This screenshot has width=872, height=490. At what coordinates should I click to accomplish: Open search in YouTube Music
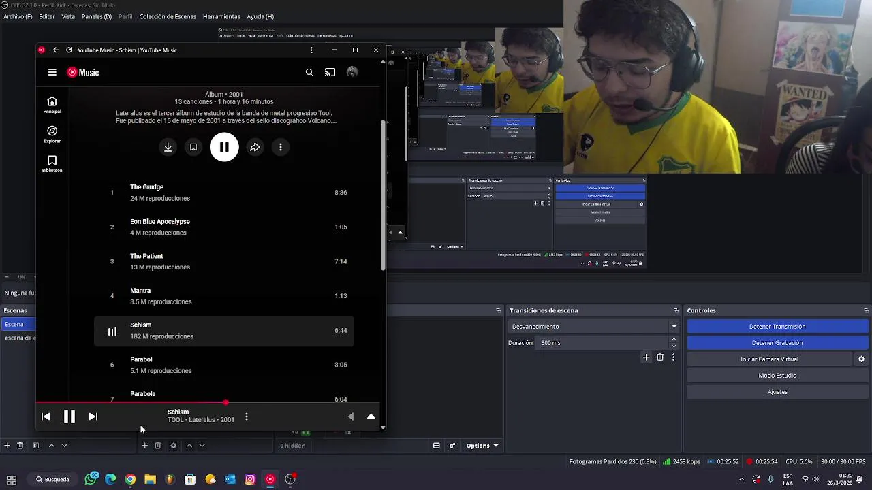pos(309,72)
